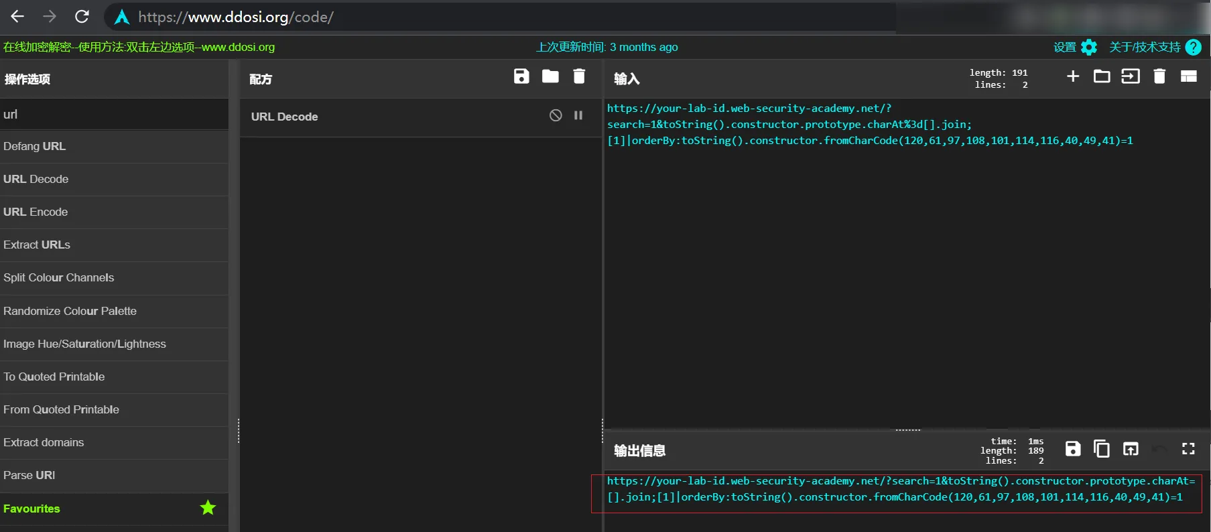The height and width of the screenshot is (532, 1211).
Task: Save output to file icon
Action: (x=1073, y=449)
